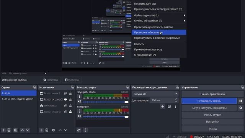Select Присоединиться к серверу в Discord
The width and height of the screenshot is (245, 138).
tap(159, 9)
